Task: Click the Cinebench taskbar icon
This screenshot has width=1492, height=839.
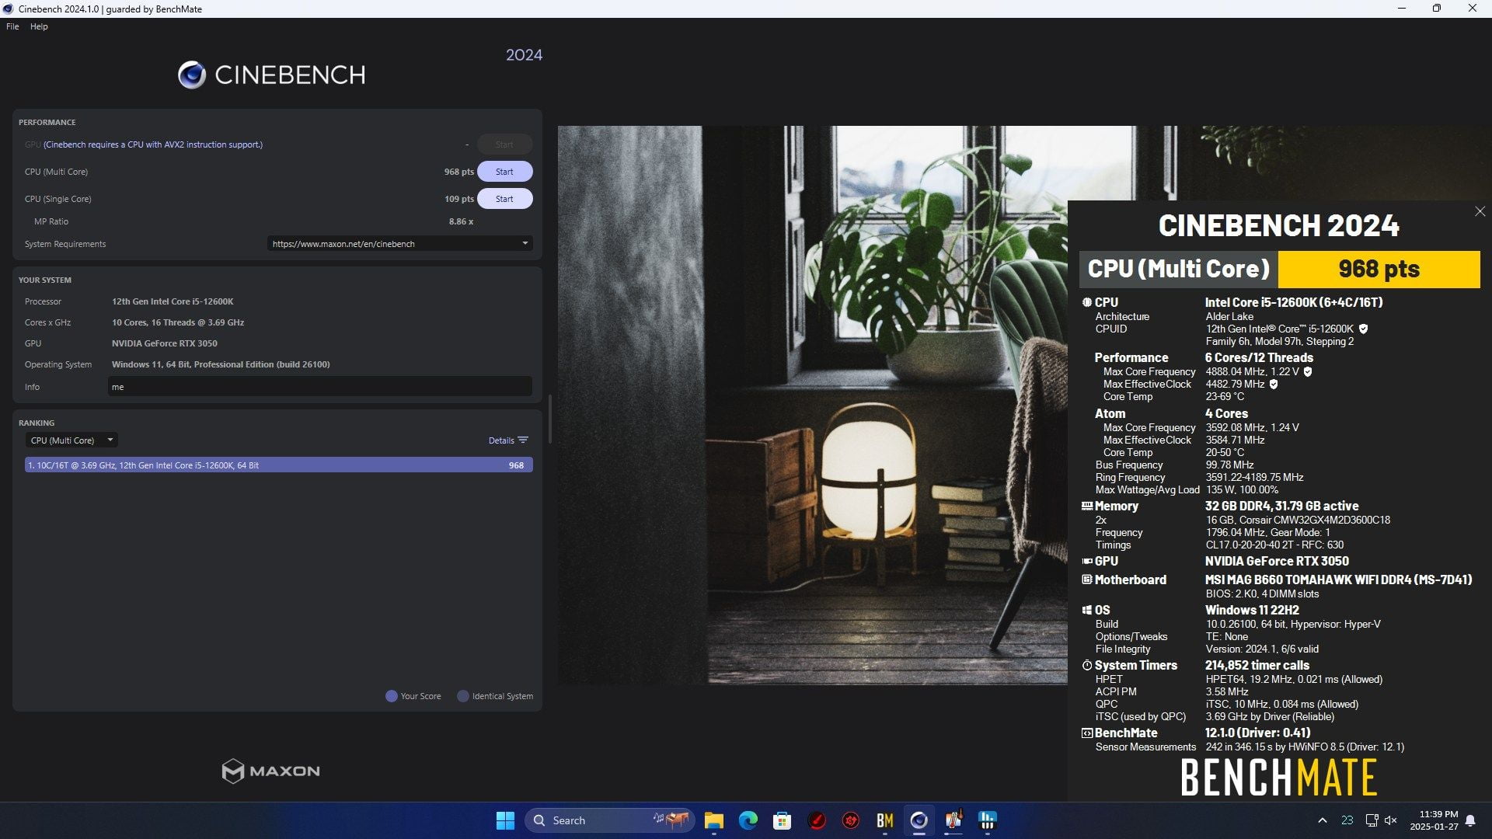Action: (x=919, y=820)
